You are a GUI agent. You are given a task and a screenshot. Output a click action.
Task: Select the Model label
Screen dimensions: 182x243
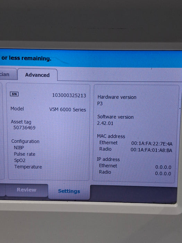pyautogui.click(x=17, y=109)
